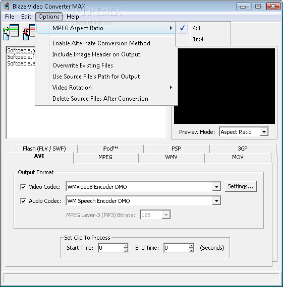283x287 pixels.
Task: Expand the Video Rotation submenu
Action: point(106,88)
